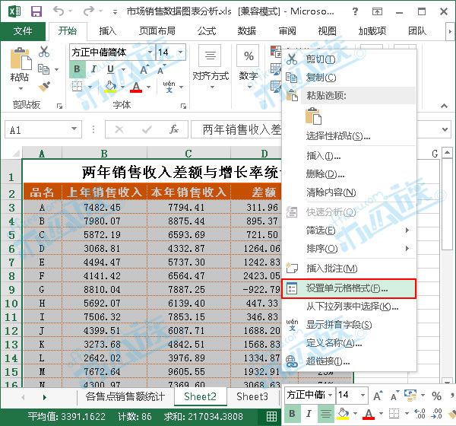456x426 pixels.
Task: Click the font color A on mini toolbar
Action: tap(369, 413)
